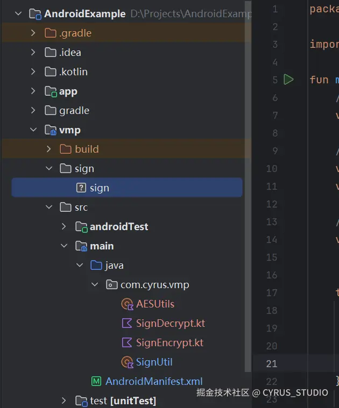
Task: Click the AndroidManifest.xml manifest icon
Action: point(96,381)
